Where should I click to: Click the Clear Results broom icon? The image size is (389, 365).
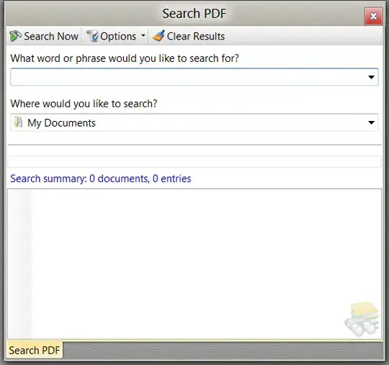coord(158,36)
